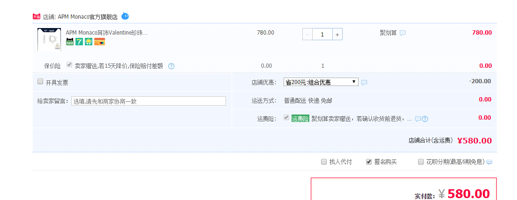Click the 卖家赠送,若15天降价 insurance text
517x200 pixels.
coord(119,66)
